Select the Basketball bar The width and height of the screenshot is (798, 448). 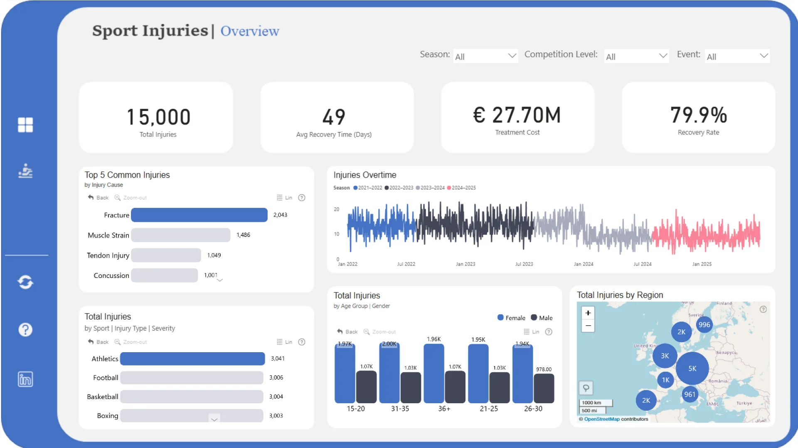pyautogui.click(x=192, y=397)
